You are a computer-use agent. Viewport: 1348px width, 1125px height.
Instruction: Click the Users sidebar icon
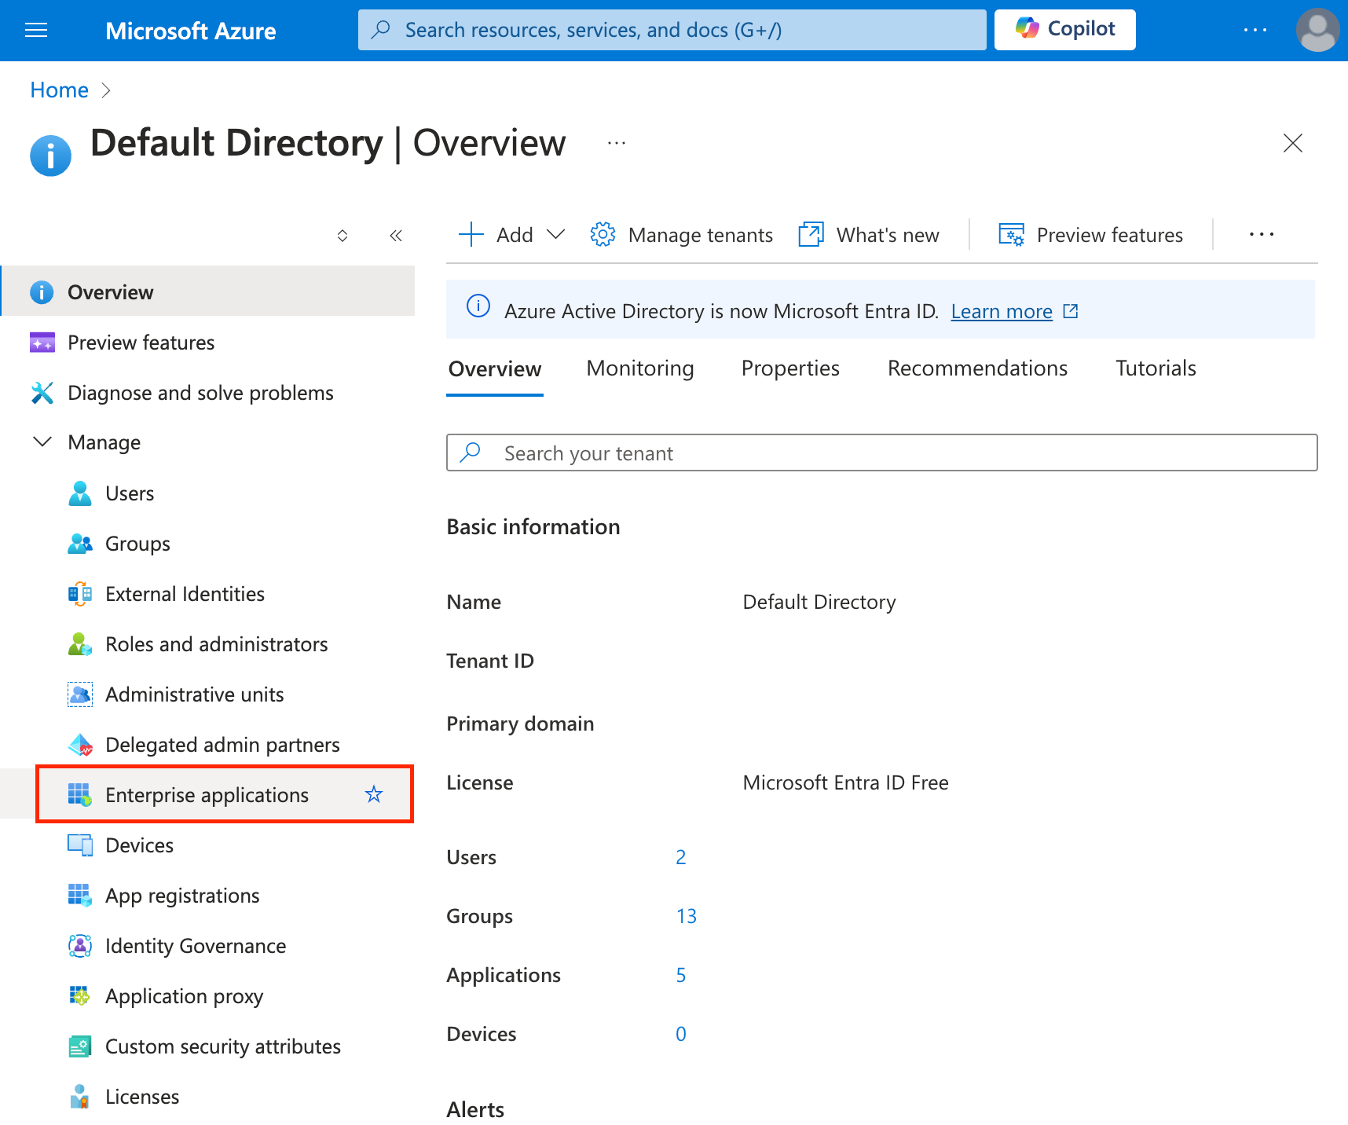click(x=80, y=493)
